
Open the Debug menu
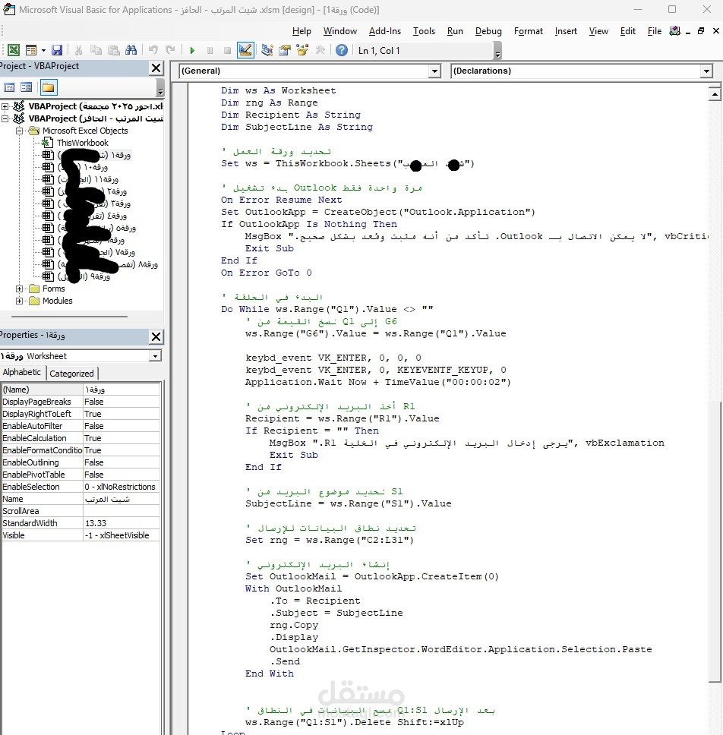[488, 31]
